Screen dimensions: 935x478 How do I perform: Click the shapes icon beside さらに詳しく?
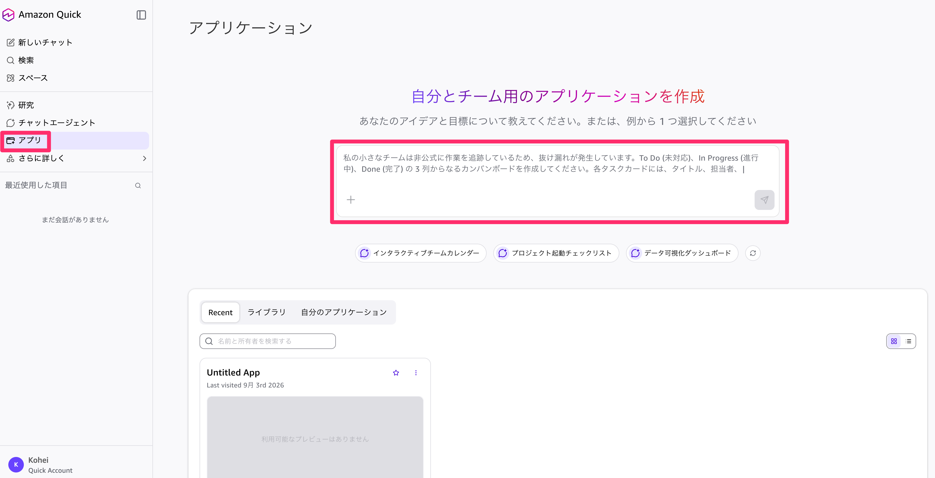pyautogui.click(x=11, y=158)
